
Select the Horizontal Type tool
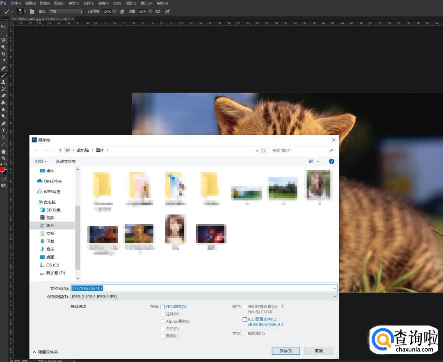pos(3,130)
